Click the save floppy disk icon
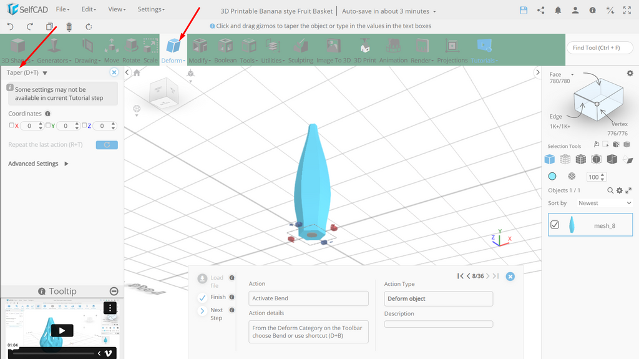The width and height of the screenshot is (639, 359). click(x=524, y=11)
